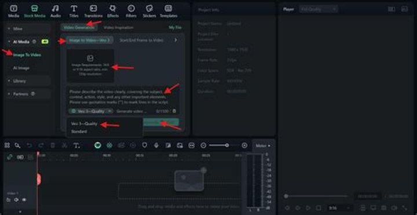Click the image upload box

point(90,65)
